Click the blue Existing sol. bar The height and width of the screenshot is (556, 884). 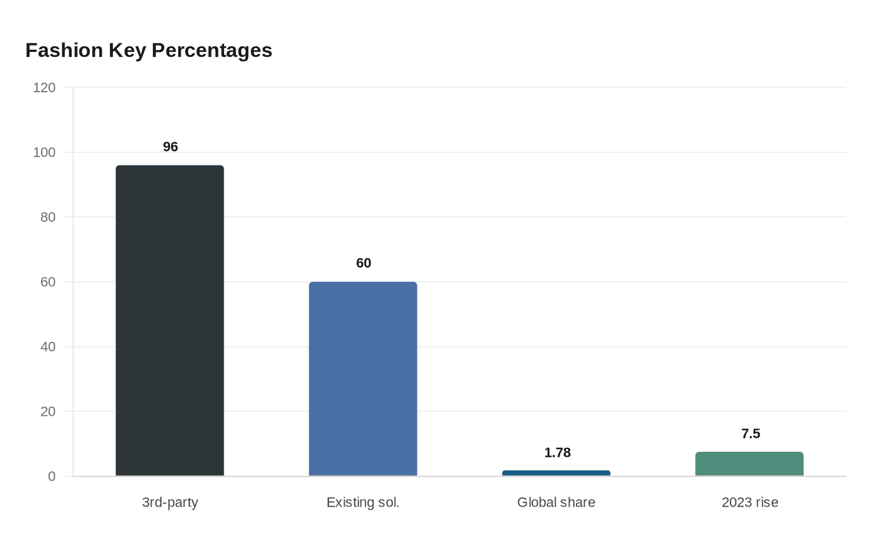coord(363,379)
